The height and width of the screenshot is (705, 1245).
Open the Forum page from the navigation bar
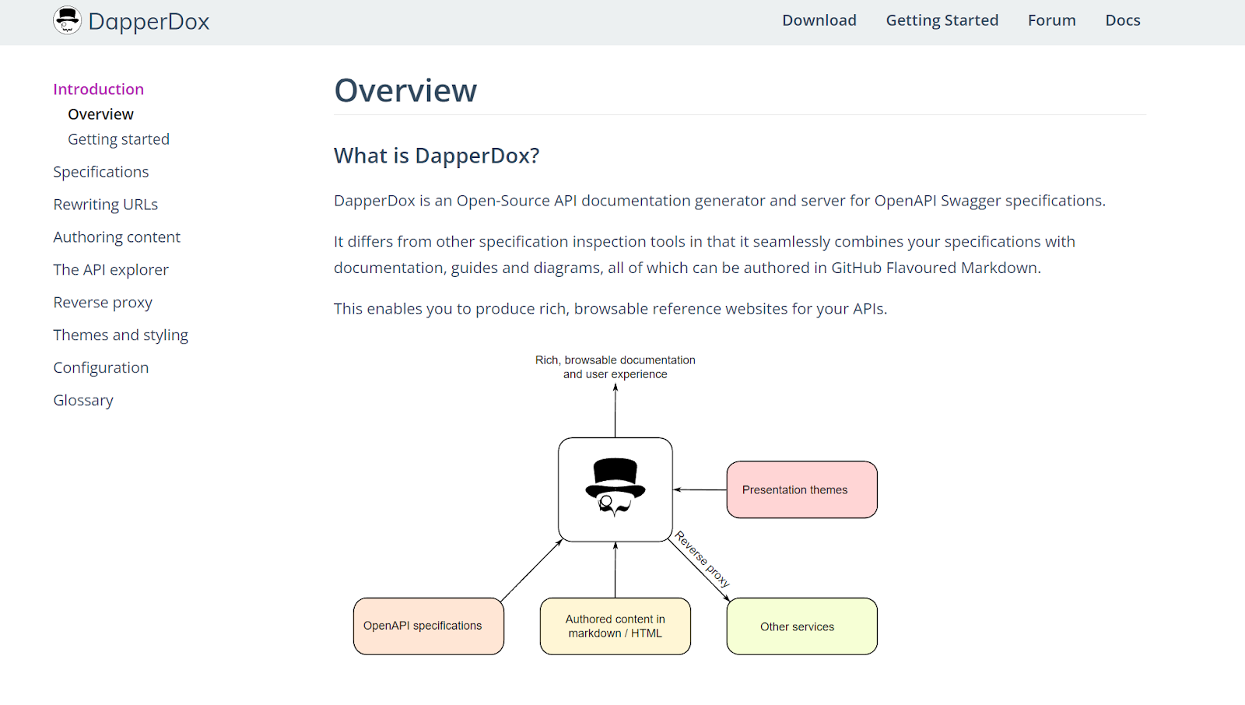pyautogui.click(x=1051, y=20)
